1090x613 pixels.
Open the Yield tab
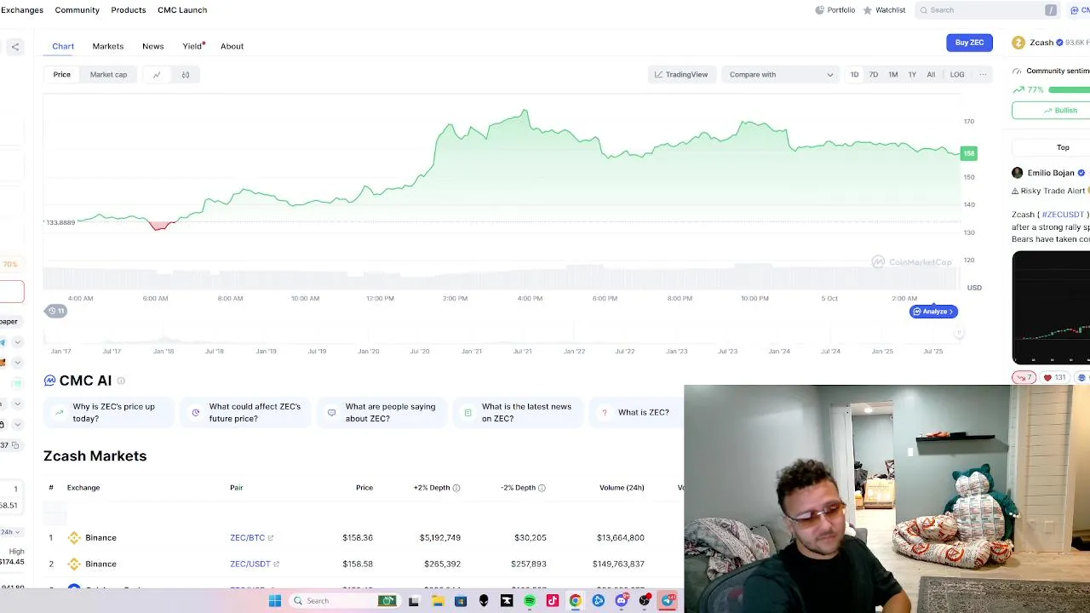click(192, 46)
